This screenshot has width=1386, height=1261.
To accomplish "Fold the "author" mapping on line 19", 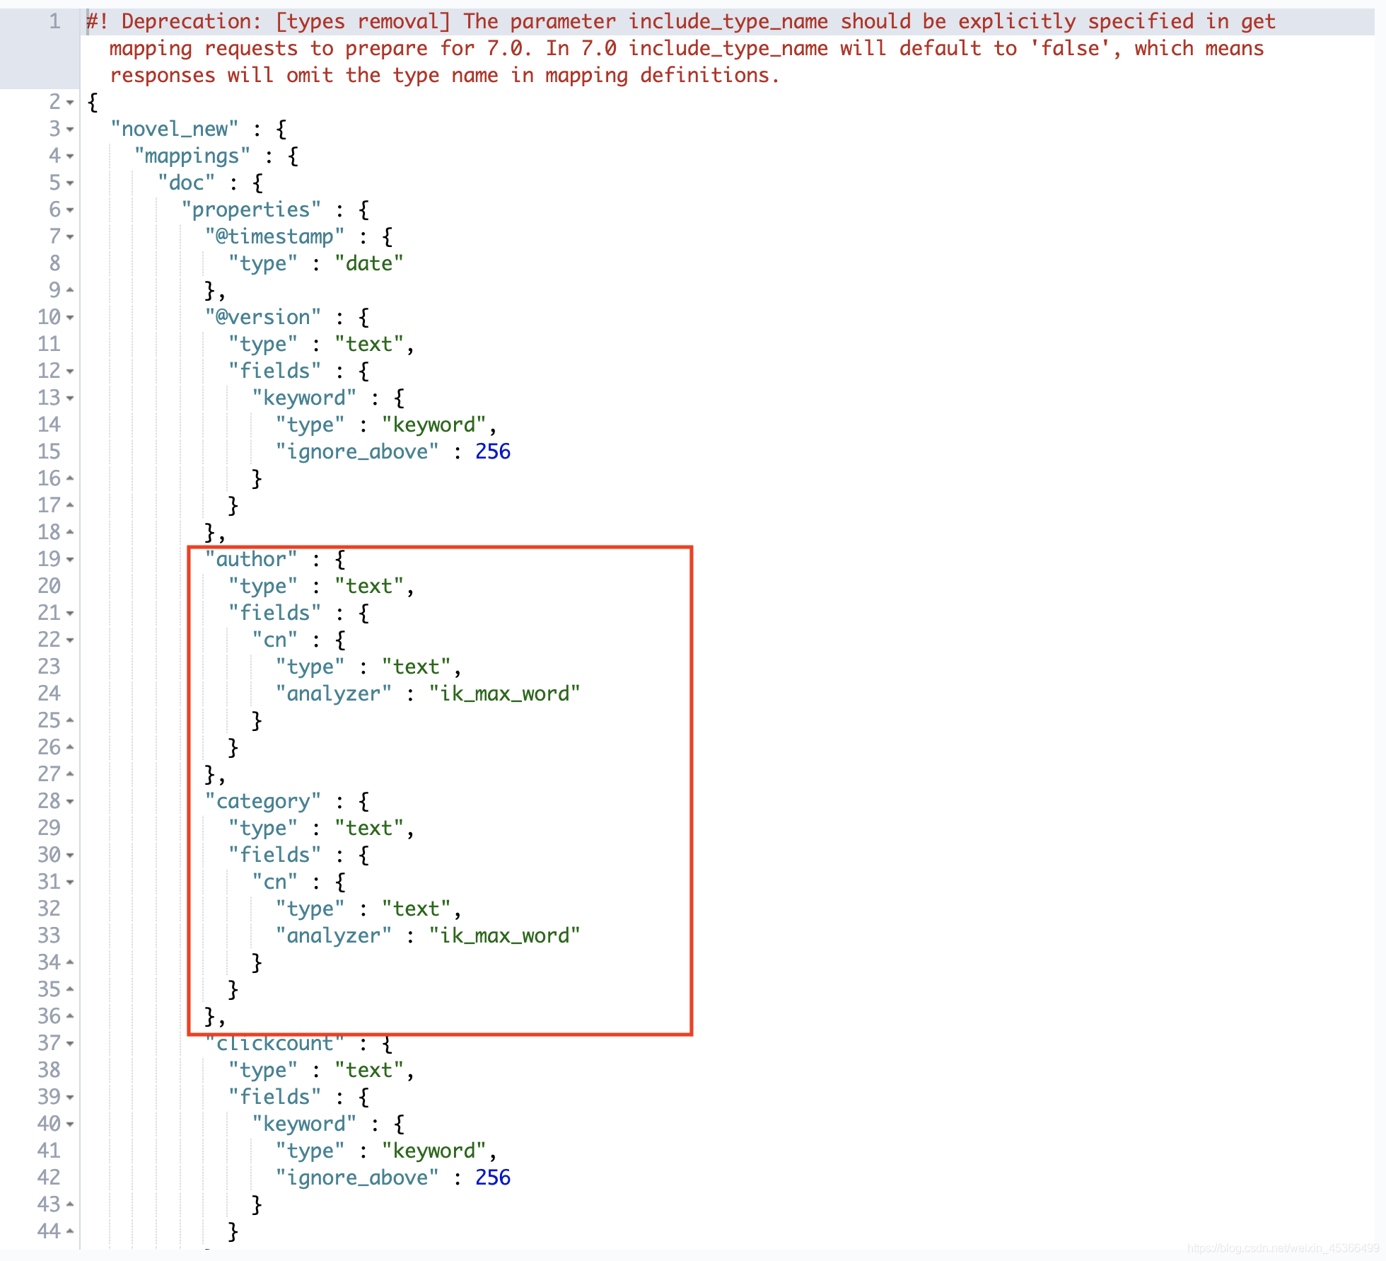I will (70, 560).
